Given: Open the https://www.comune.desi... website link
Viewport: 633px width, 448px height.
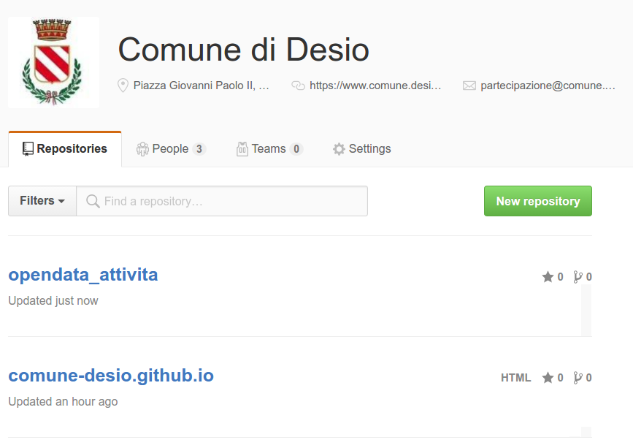Looking at the screenshot, I should click(x=375, y=86).
